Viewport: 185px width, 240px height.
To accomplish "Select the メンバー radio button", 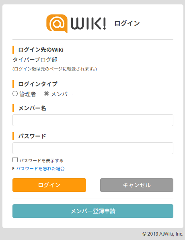I will [46, 94].
